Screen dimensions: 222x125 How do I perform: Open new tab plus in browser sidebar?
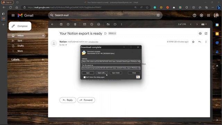point(3,25)
